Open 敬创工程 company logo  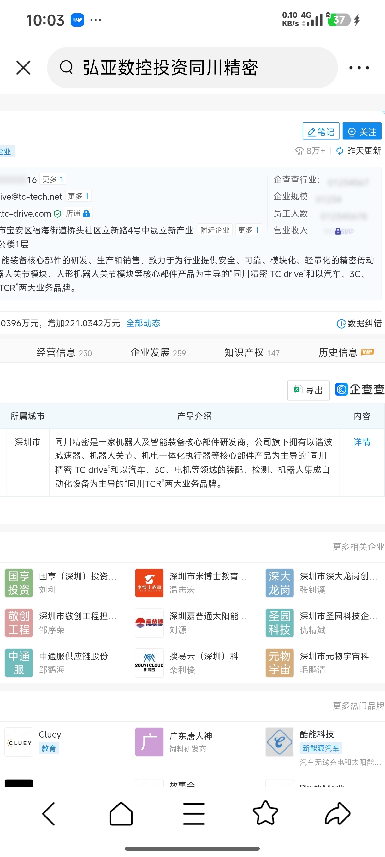tap(19, 623)
